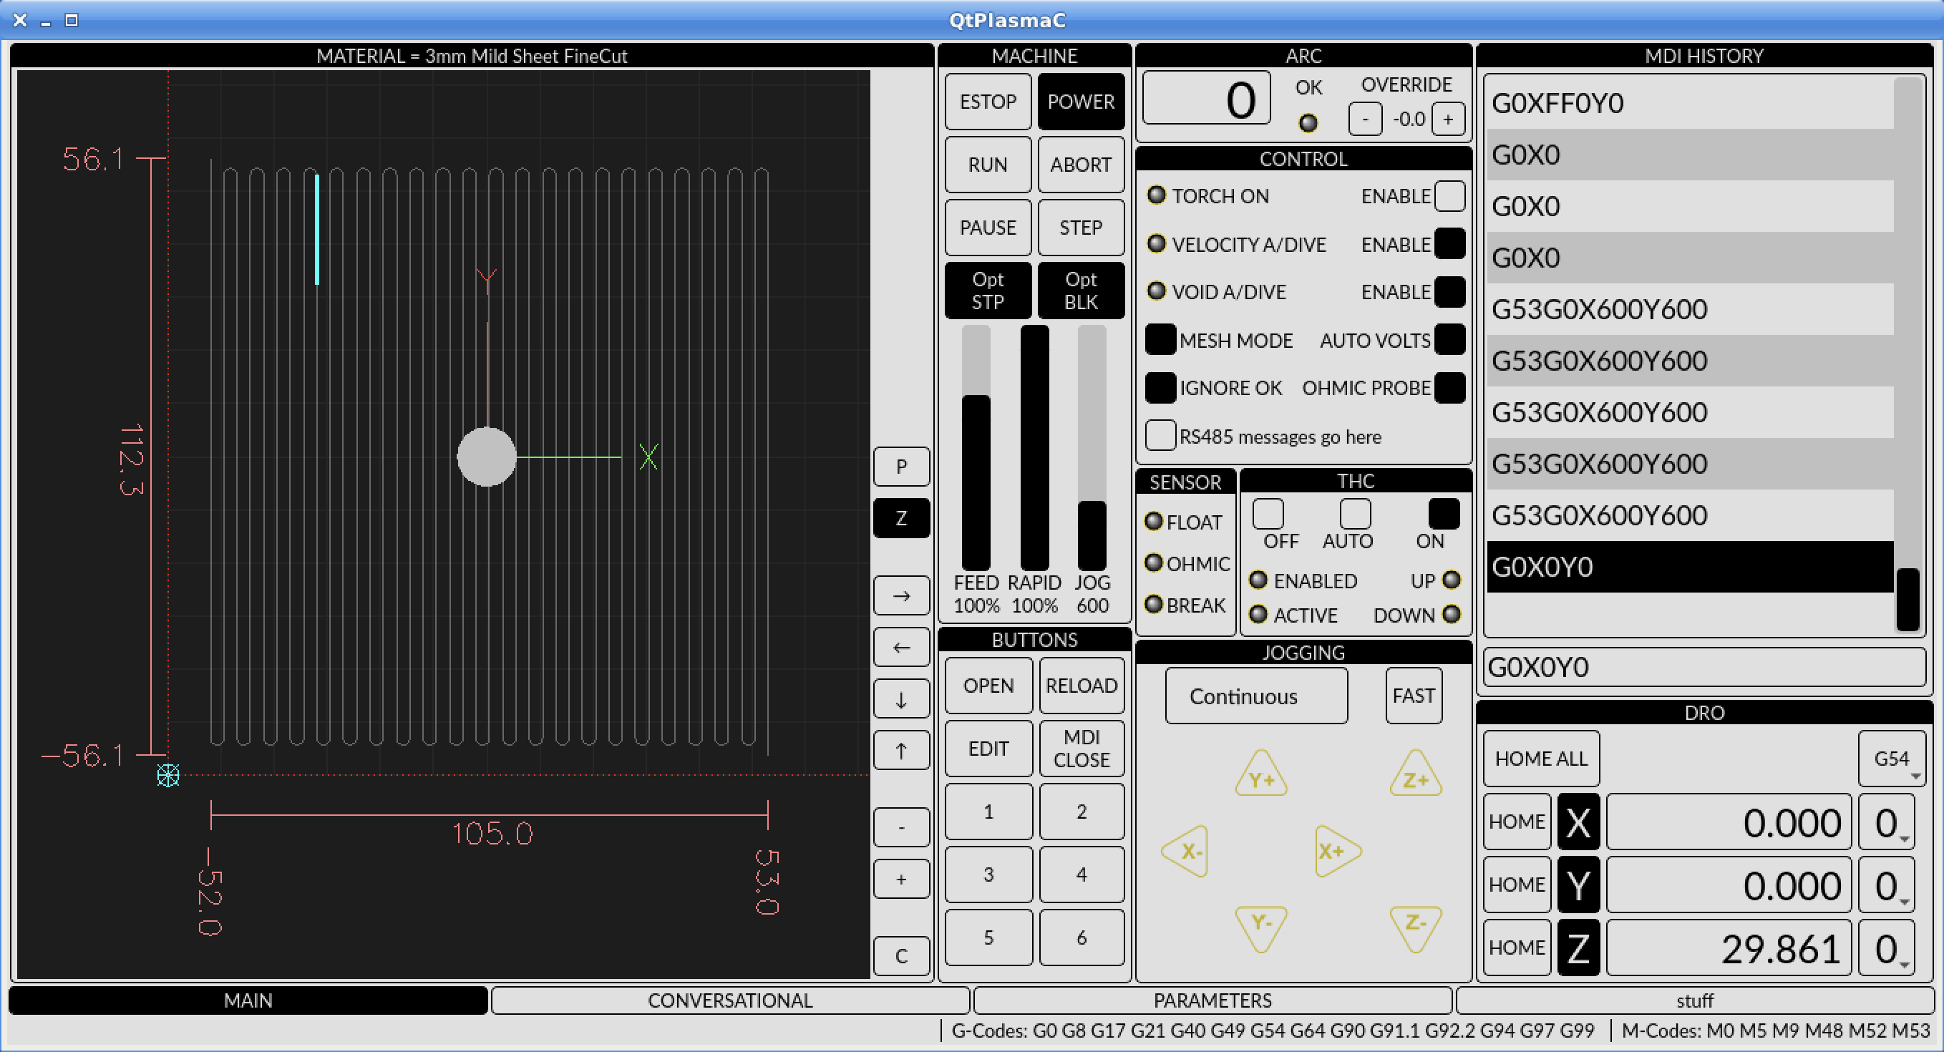This screenshot has height=1052, width=1944.
Task: Pan preview with the up arrow button
Action: click(901, 751)
